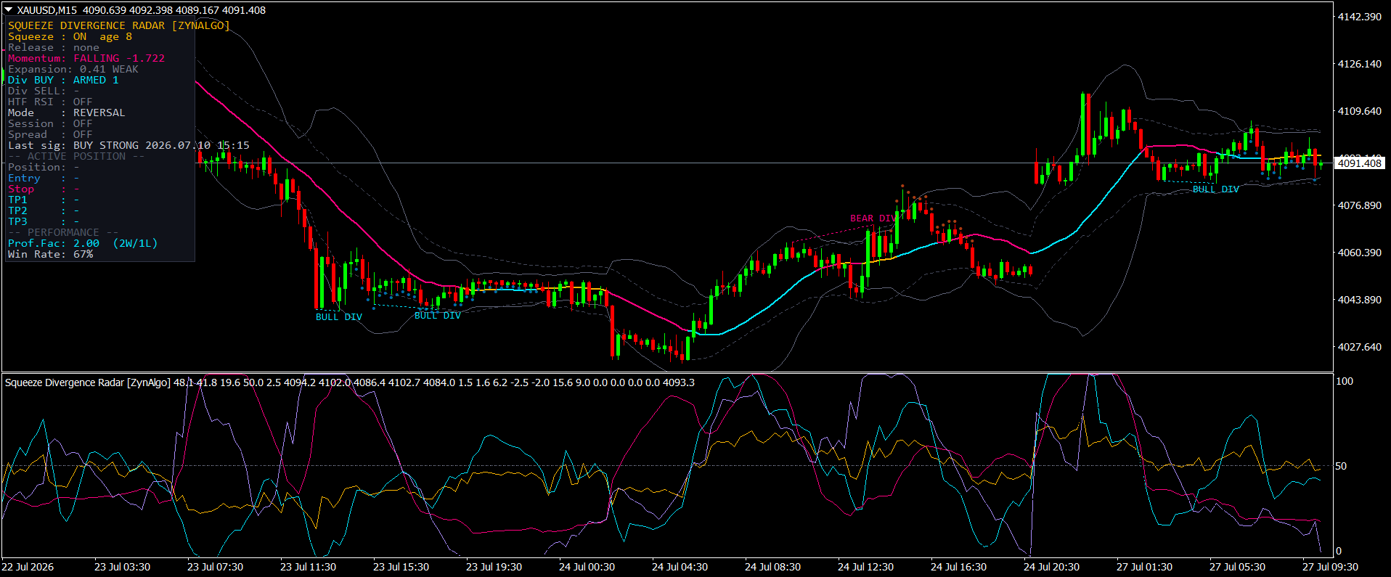Image resolution: width=1391 pixels, height=577 pixels.
Task: Click the 24 Jul 00:30 time axis label
Action: 587,567
